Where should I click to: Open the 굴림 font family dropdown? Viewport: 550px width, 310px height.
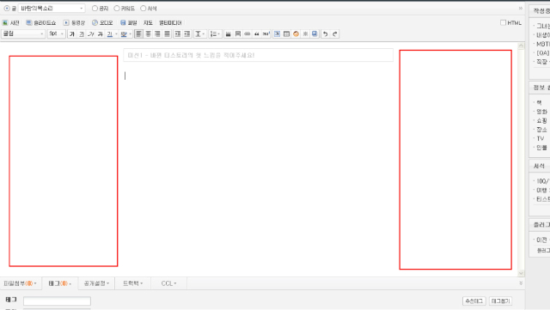click(23, 33)
